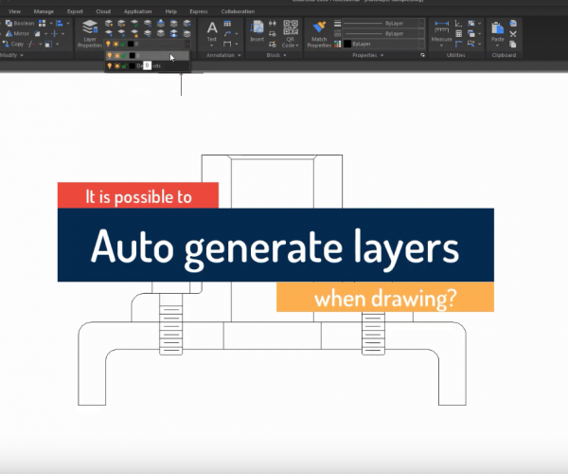Click the blue layer isolate icon, top row
The image size is (568, 474).
[x=161, y=23]
